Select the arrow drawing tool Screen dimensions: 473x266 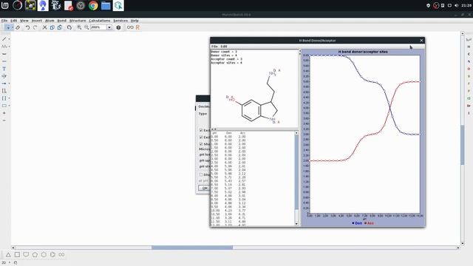(x=4, y=83)
